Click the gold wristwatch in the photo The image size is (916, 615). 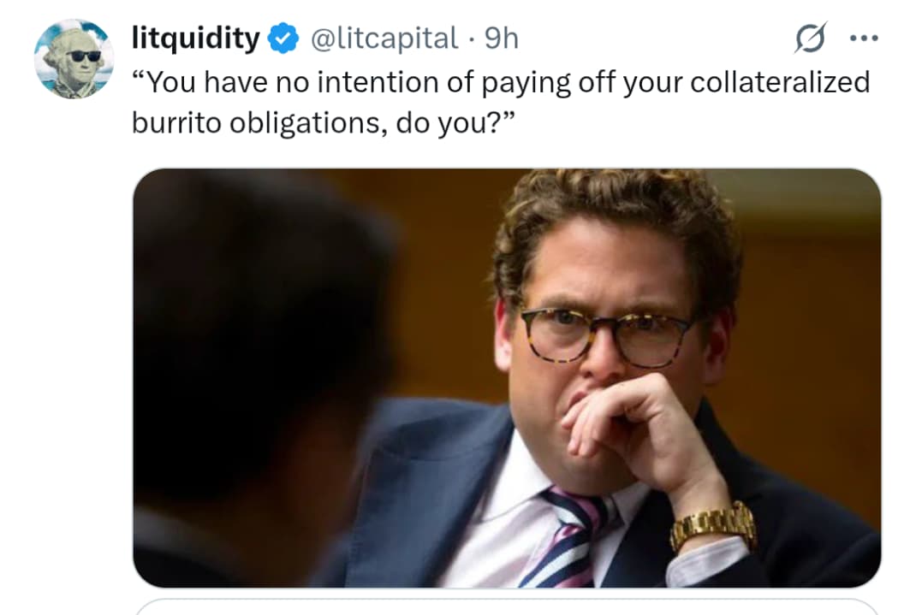tap(713, 524)
